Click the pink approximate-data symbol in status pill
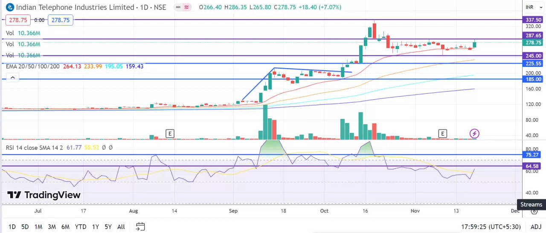This screenshot has height=233, width=546. 187,7
